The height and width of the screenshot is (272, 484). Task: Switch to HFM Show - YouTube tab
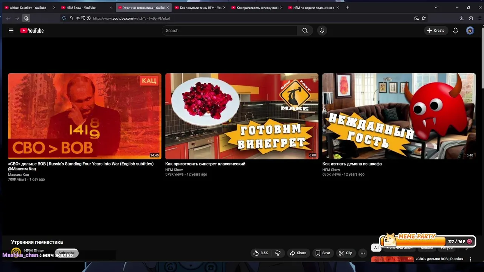[87, 8]
